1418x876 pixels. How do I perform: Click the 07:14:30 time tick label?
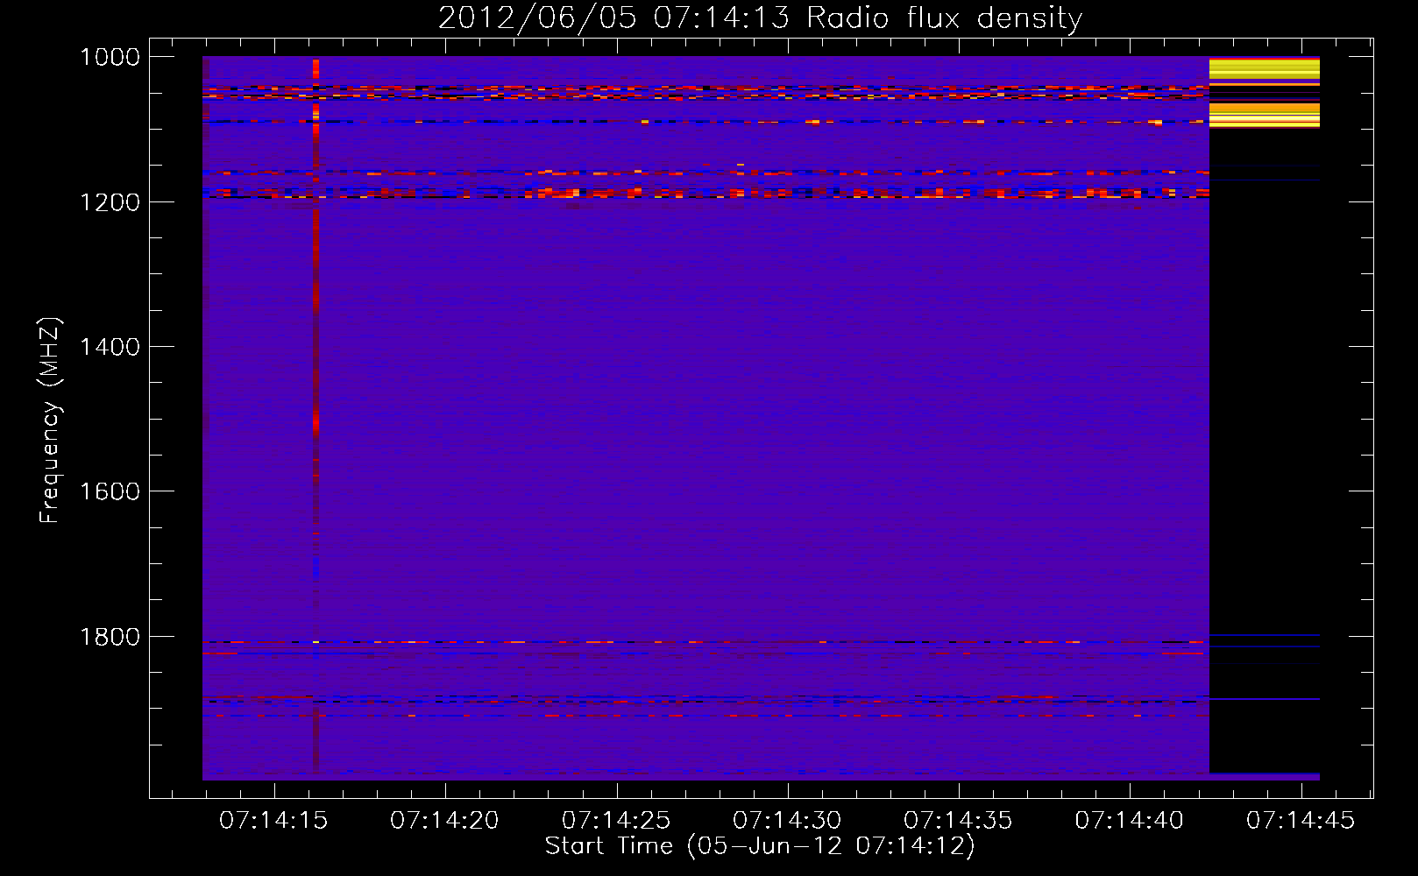coord(787,821)
